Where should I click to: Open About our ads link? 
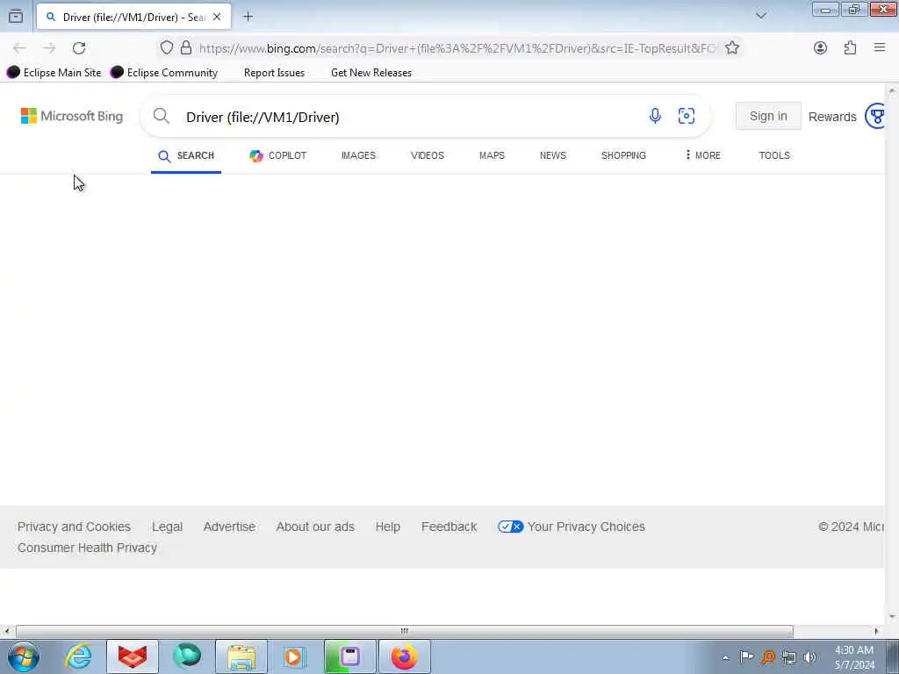click(x=315, y=527)
